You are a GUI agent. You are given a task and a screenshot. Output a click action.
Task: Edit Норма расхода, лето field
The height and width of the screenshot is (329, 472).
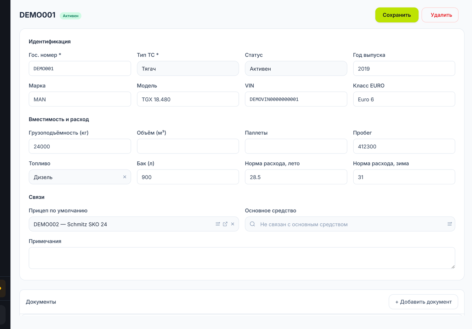pyautogui.click(x=296, y=177)
